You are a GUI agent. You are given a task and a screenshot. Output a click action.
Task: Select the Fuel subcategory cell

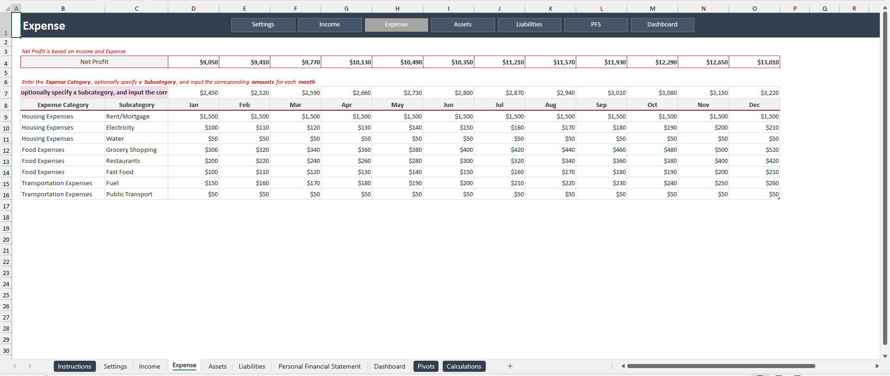[137, 183]
